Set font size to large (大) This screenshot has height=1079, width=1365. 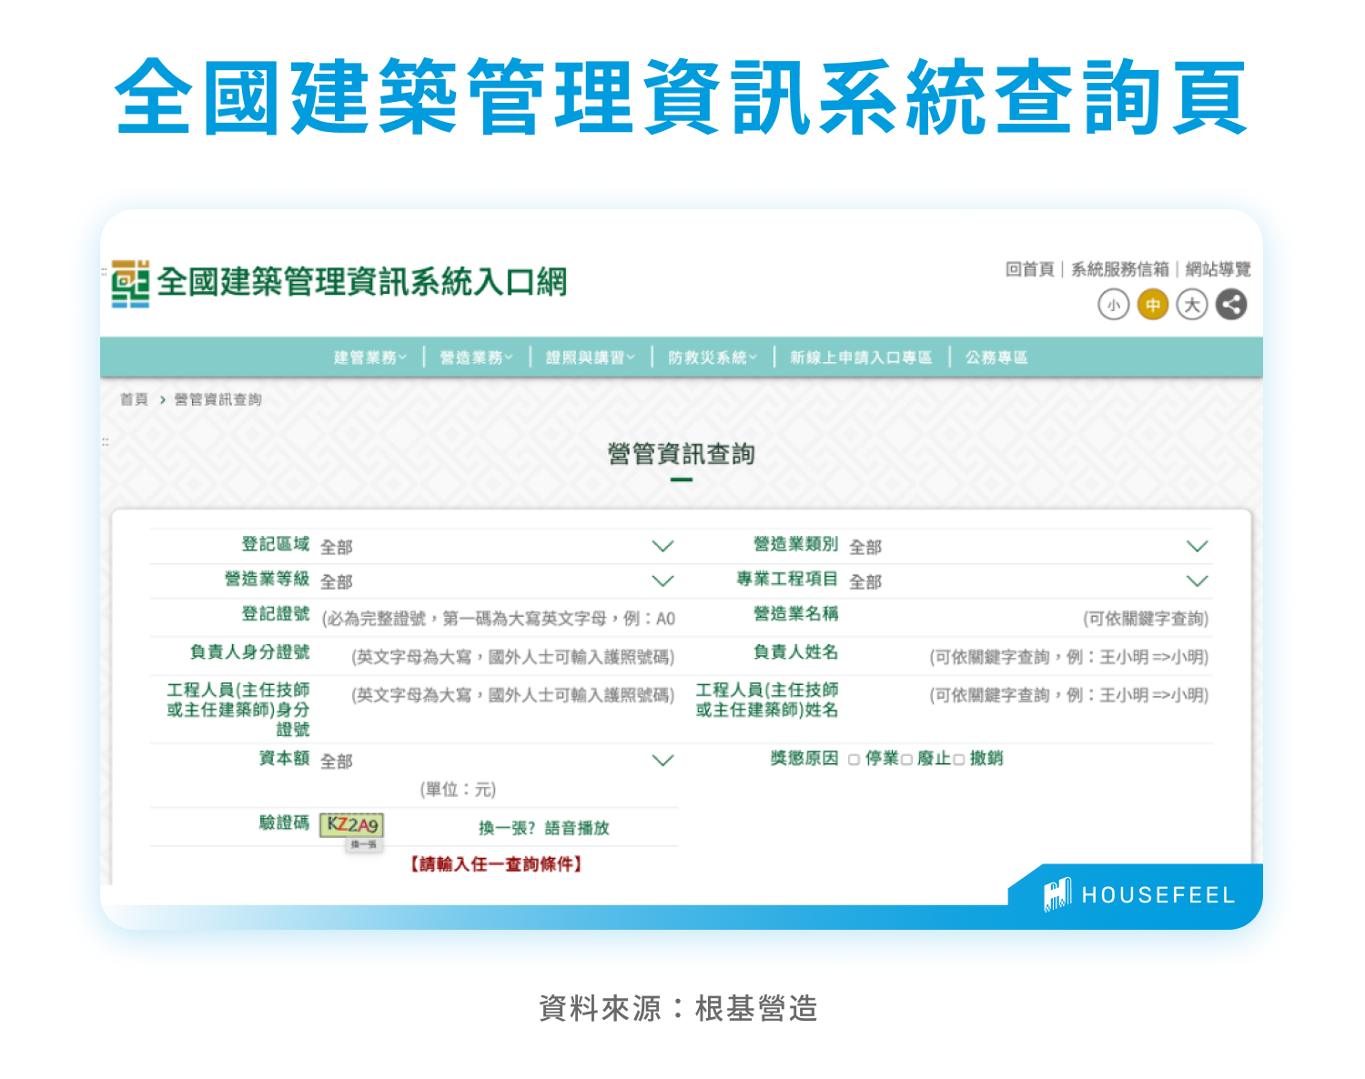tap(1192, 305)
